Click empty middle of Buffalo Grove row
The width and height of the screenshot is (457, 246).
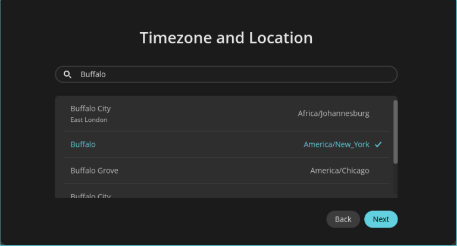(214, 171)
